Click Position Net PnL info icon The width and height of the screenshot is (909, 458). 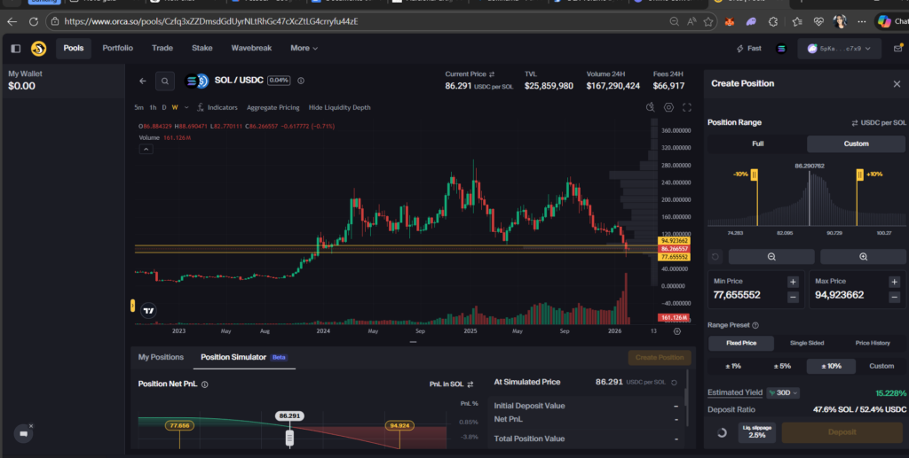click(205, 384)
